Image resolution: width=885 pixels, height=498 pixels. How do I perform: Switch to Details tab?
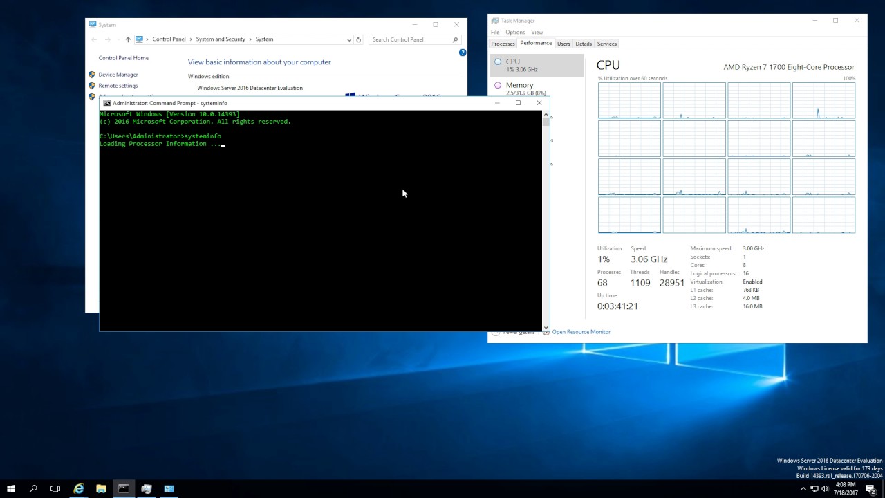[584, 44]
